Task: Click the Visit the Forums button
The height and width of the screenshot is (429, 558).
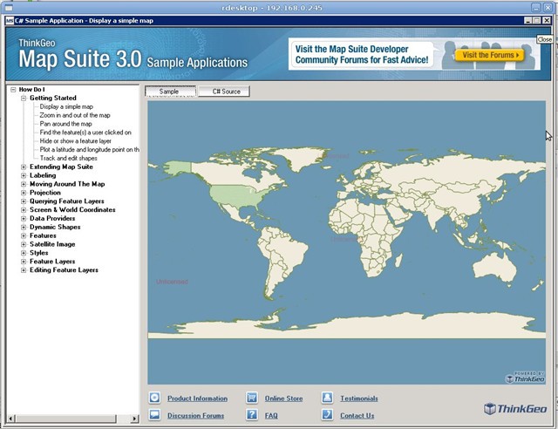Action: tap(489, 55)
